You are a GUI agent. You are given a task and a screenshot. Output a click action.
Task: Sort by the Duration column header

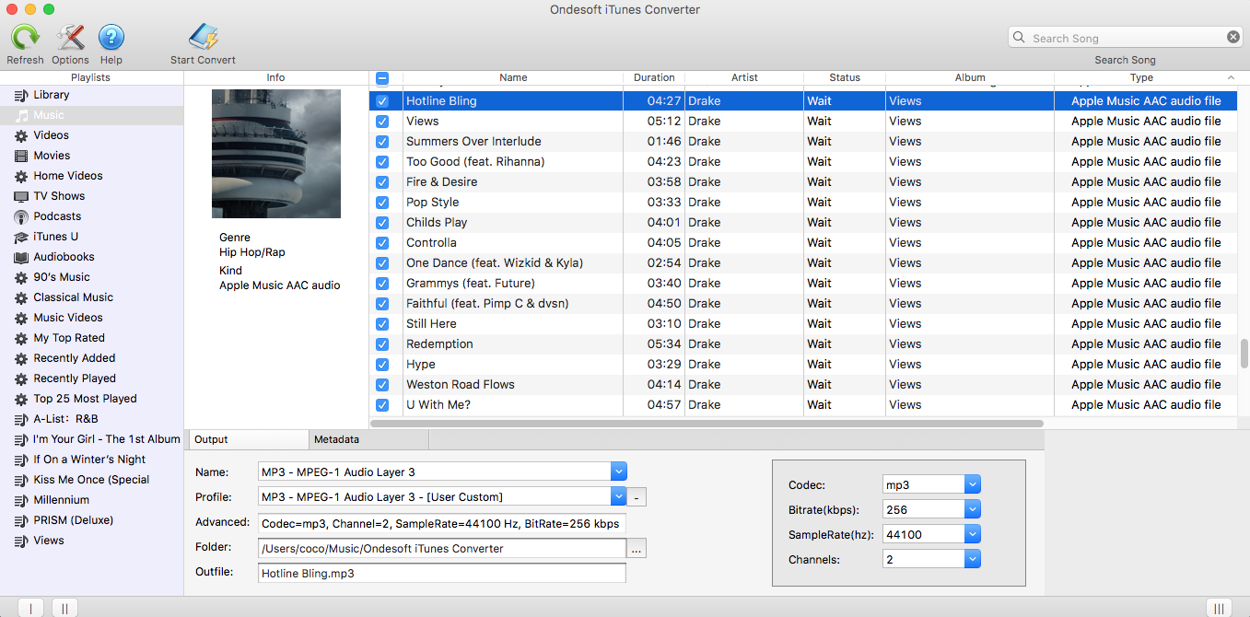pyautogui.click(x=654, y=78)
